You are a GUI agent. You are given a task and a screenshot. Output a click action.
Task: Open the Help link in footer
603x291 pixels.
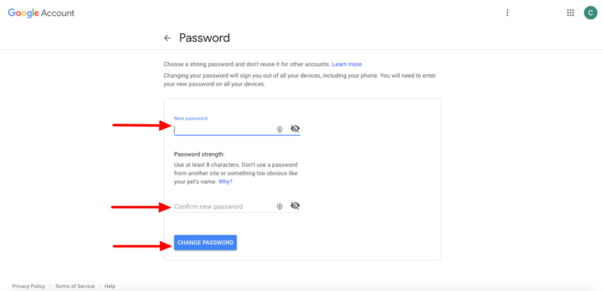pyautogui.click(x=110, y=286)
